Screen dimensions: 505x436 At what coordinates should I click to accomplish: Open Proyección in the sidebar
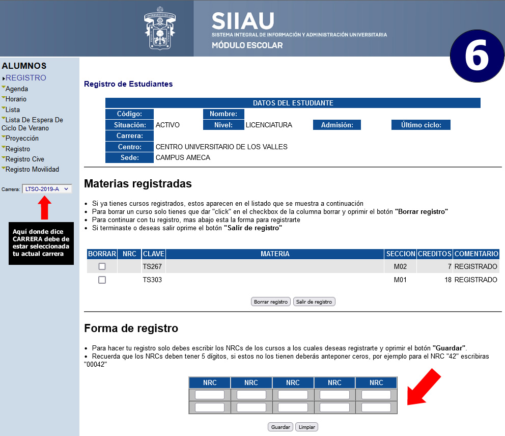point(22,139)
